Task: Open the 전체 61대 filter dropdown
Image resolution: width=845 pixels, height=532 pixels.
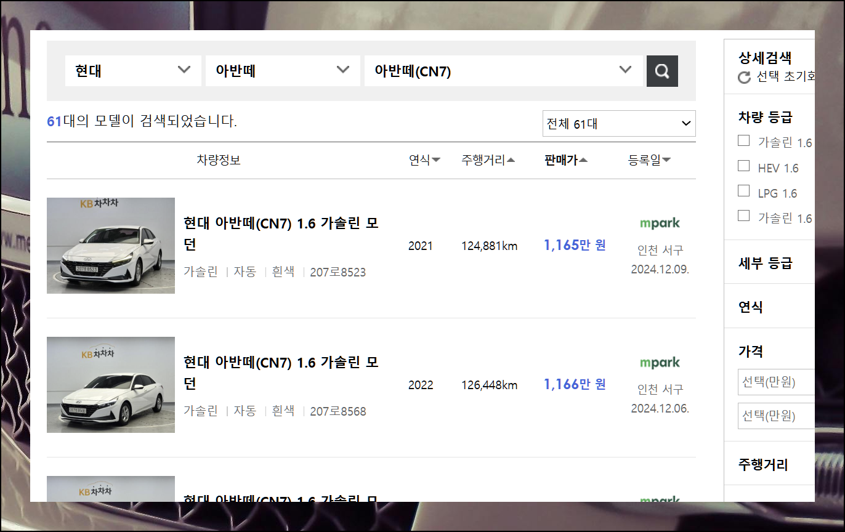Action: point(619,124)
